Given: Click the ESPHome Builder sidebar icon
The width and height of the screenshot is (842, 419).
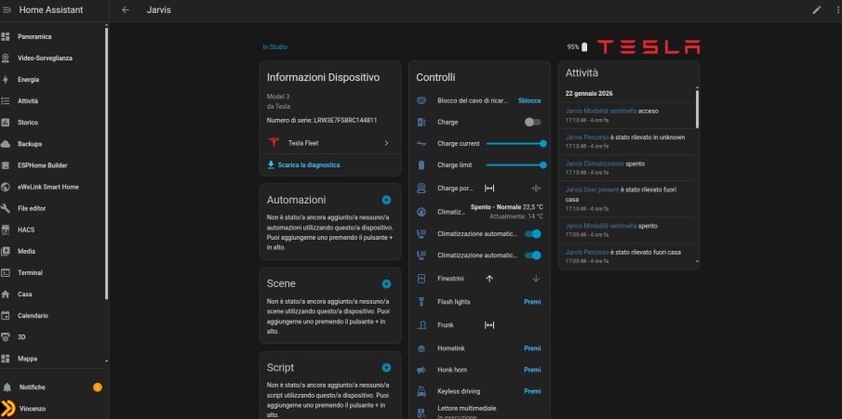Looking at the screenshot, I should point(6,165).
